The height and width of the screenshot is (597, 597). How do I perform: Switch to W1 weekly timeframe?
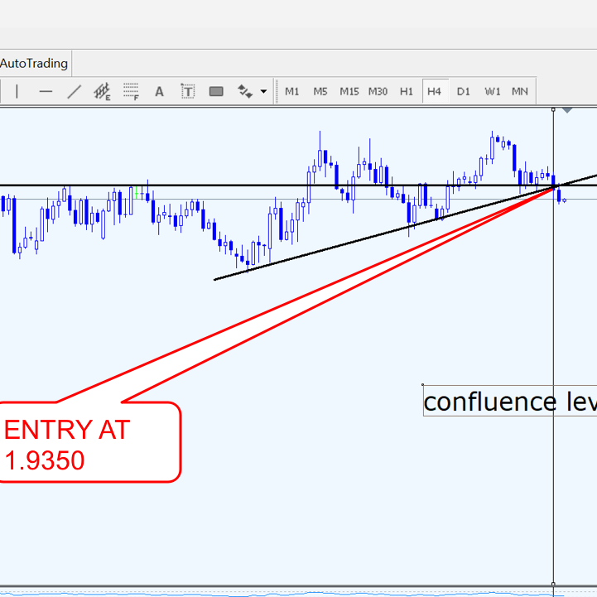493,91
